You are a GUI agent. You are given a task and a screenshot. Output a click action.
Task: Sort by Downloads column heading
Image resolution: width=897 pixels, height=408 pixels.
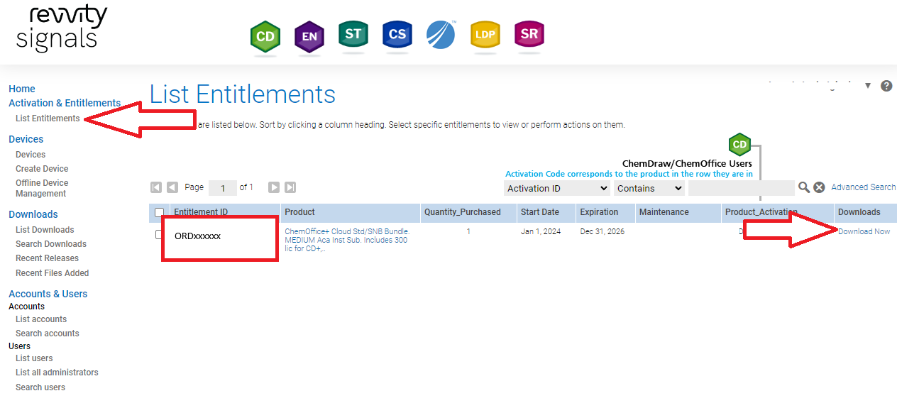pyautogui.click(x=859, y=212)
